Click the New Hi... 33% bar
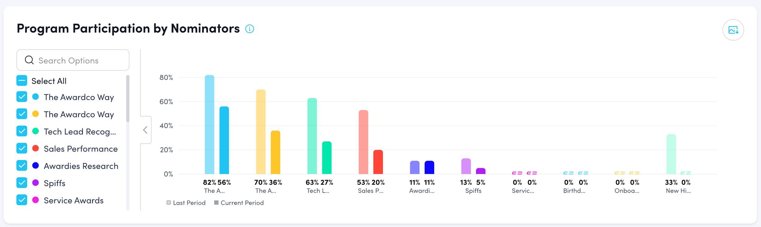Viewport: 761px width, 227px height. [x=671, y=154]
